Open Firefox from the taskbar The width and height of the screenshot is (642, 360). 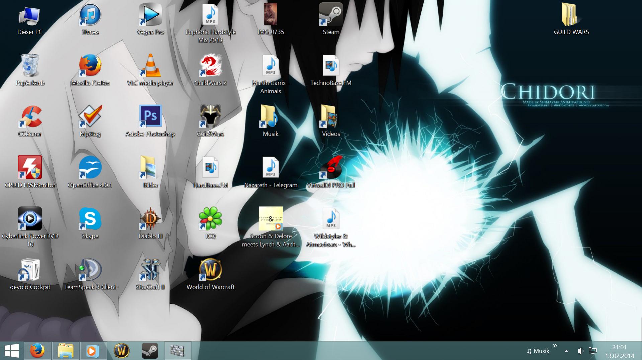tap(37, 351)
